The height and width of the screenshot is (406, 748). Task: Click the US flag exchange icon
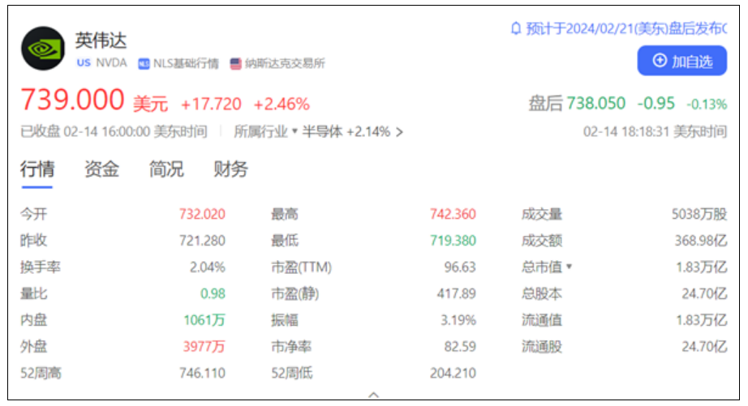[x=235, y=63]
